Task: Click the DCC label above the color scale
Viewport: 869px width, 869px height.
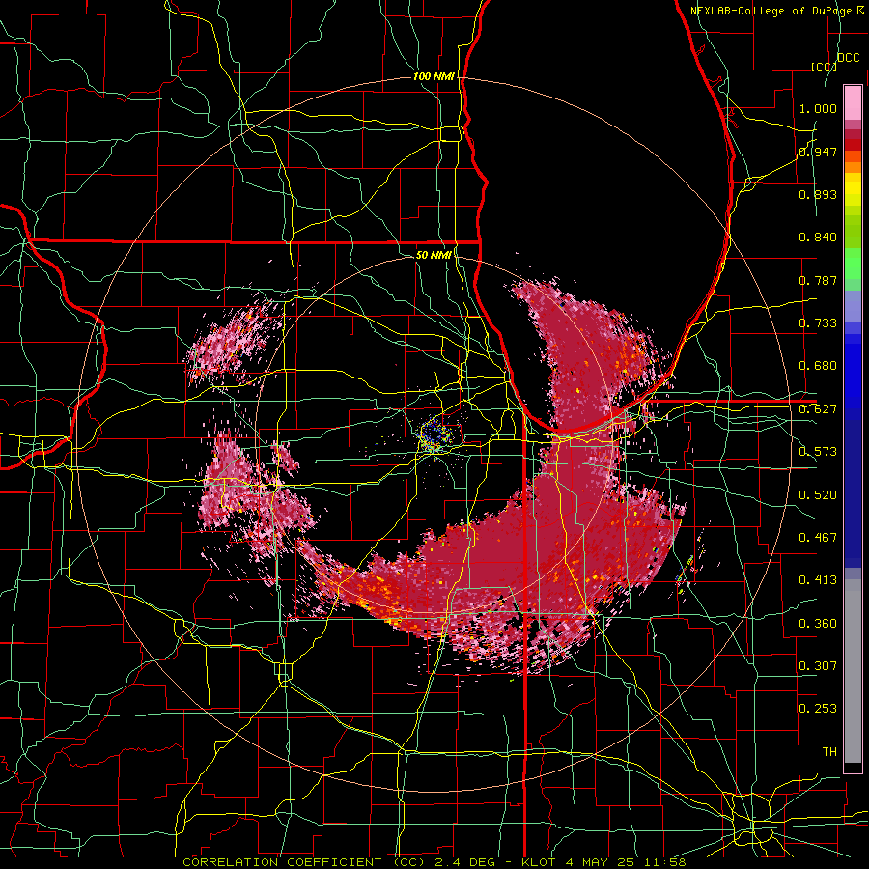Action: tap(848, 58)
